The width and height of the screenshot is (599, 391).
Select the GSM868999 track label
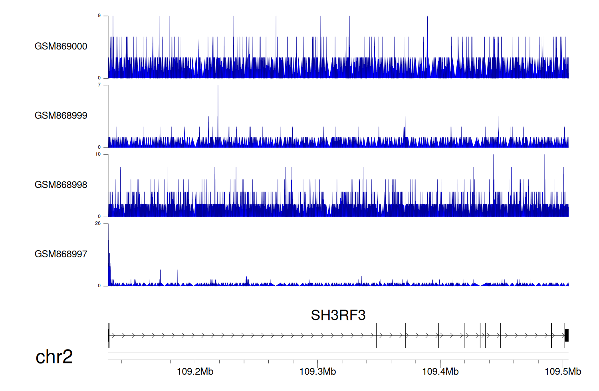61,116
